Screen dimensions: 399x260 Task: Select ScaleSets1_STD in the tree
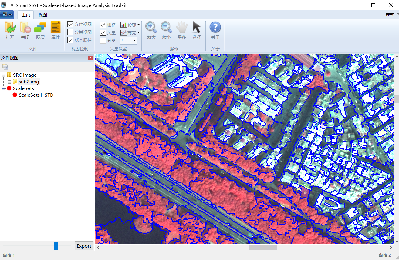[x=36, y=95]
